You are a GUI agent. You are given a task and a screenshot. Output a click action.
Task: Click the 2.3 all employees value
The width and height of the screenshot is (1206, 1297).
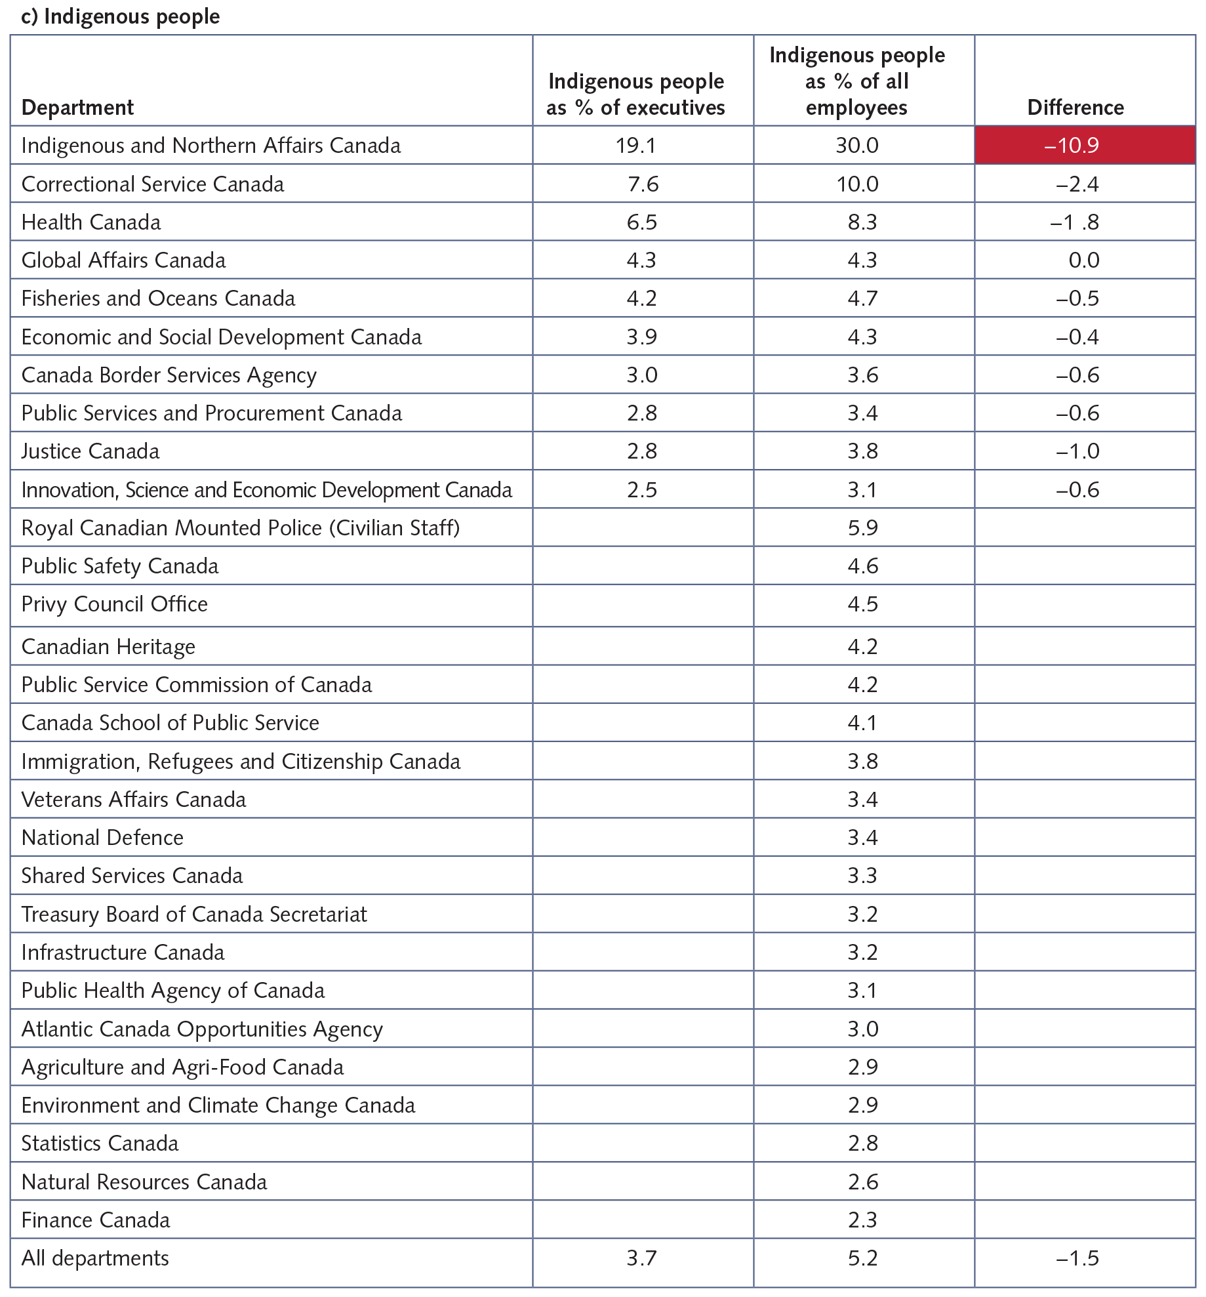862,1220
